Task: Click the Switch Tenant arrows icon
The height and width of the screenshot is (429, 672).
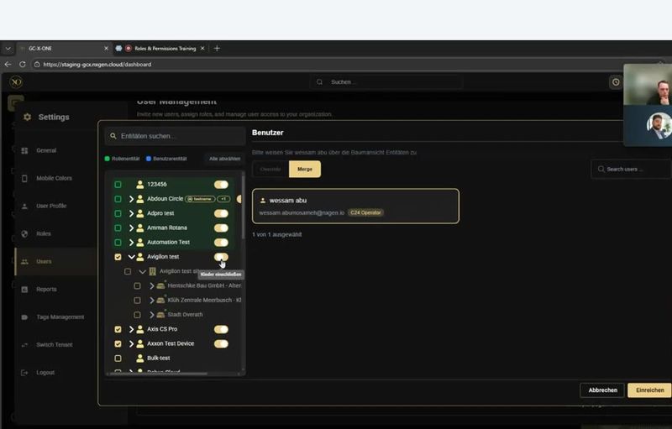Action: tap(24, 345)
